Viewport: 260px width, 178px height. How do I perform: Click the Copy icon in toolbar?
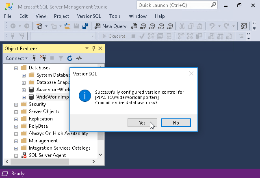coord(191,26)
